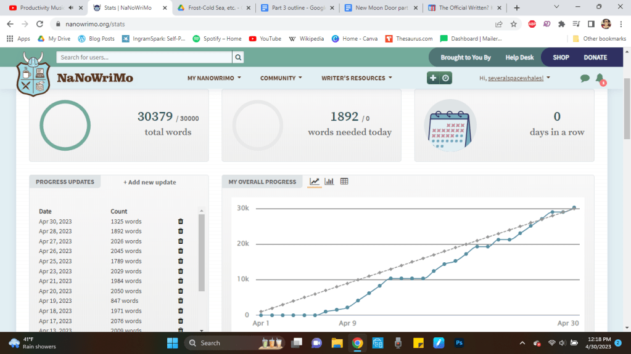Click the DONATE button
The height and width of the screenshot is (354, 631).
pyautogui.click(x=595, y=57)
